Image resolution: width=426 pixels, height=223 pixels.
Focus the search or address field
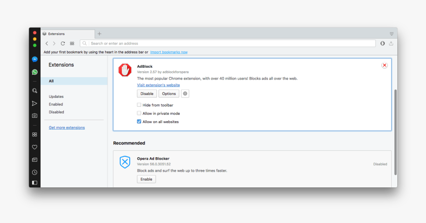tap(228, 44)
